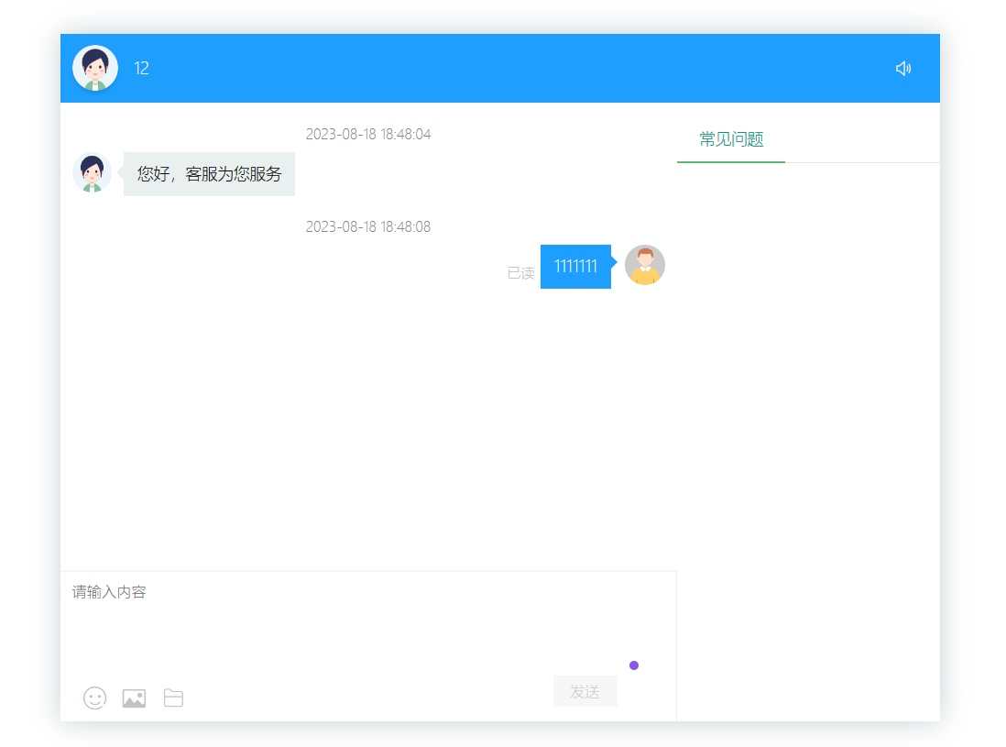Click the purple dot above send button
Screen dimensions: 1006x747
click(x=634, y=665)
